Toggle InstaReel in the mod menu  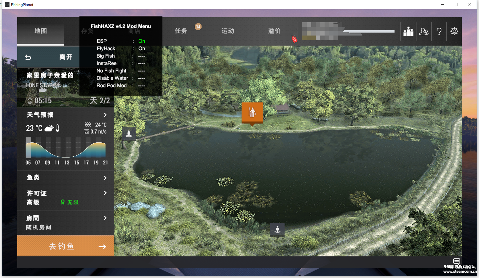[121, 63]
